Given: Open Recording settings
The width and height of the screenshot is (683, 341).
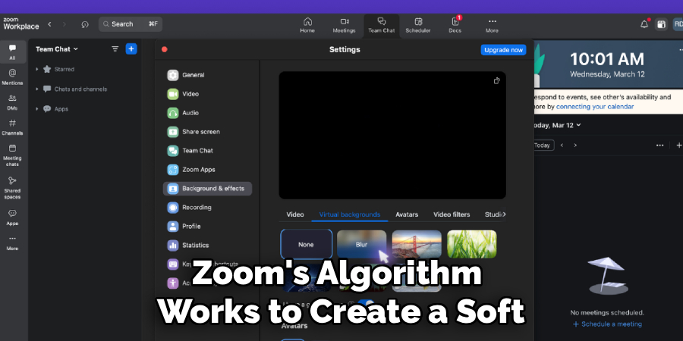Looking at the screenshot, I should 207,208.
